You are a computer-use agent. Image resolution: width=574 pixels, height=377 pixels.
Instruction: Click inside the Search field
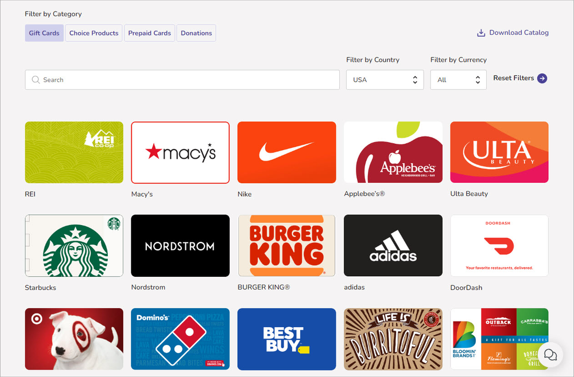point(172,80)
